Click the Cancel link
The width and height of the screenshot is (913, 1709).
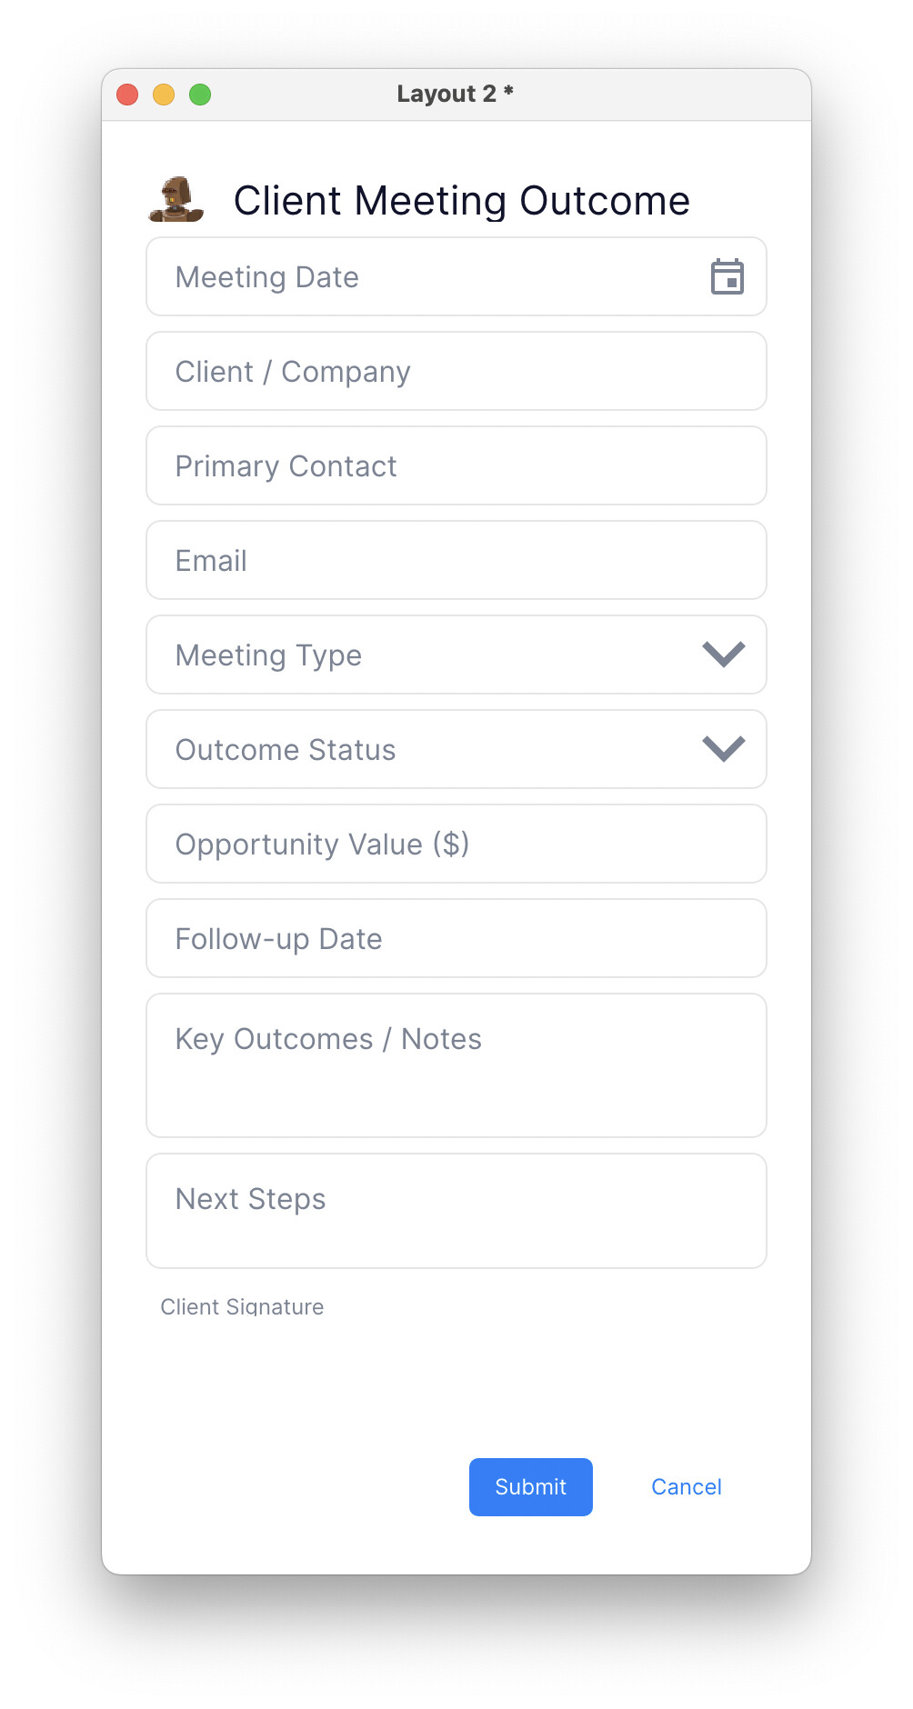pos(686,1487)
